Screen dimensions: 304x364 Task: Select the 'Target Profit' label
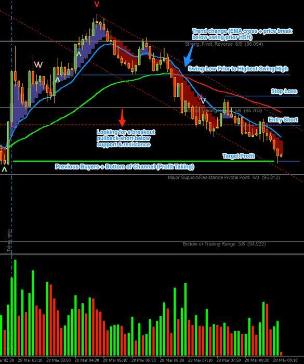239,156
